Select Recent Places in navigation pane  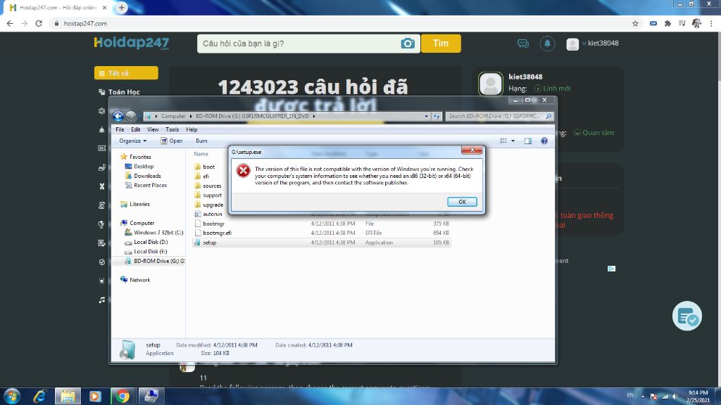point(150,185)
